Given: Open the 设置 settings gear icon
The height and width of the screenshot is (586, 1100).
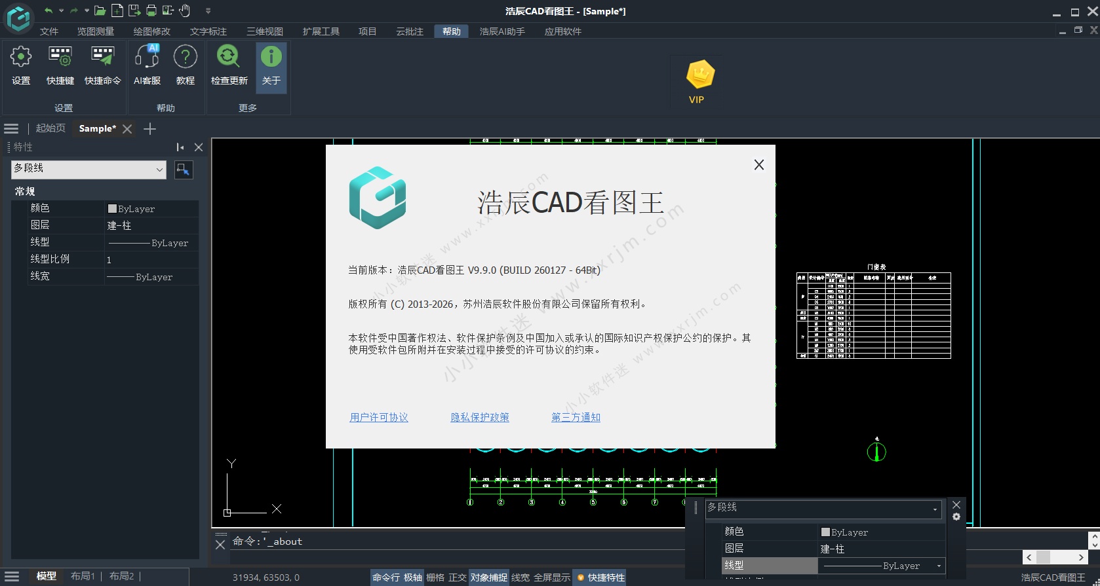Looking at the screenshot, I should tap(21, 58).
